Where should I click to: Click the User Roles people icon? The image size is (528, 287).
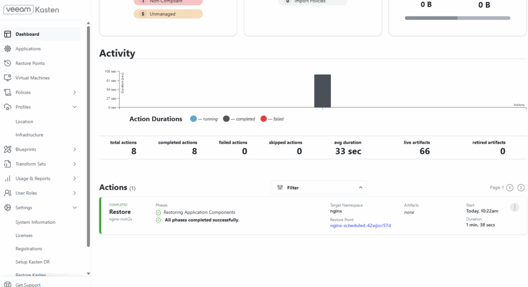point(7,193)
